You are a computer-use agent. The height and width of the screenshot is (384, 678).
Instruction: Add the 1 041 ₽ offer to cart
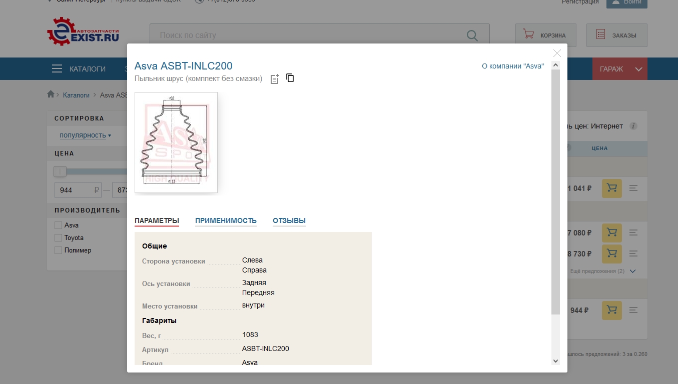(x=611, y=188)
